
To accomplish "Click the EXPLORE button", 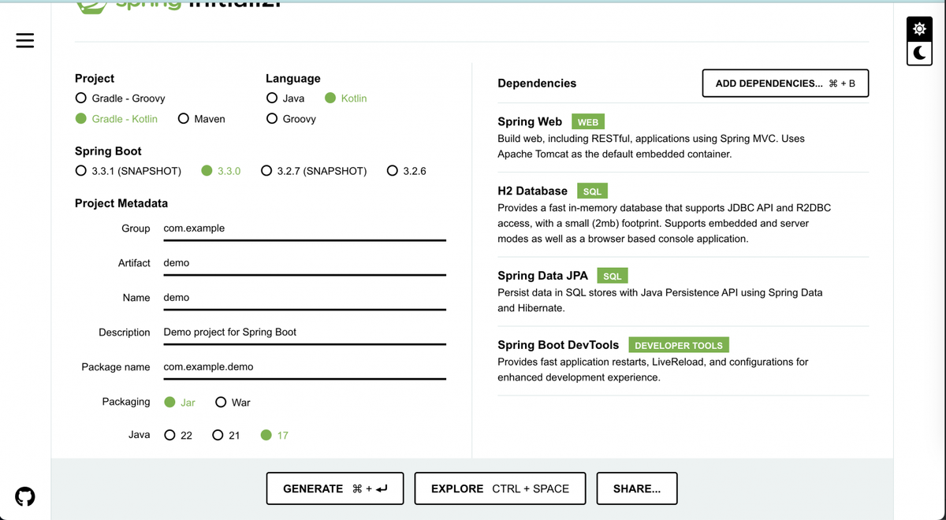I will [x=500, y=488].
